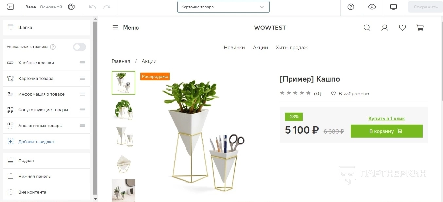Click the Добавить виджет link
The image size is (443, 202).
point(37,142)
